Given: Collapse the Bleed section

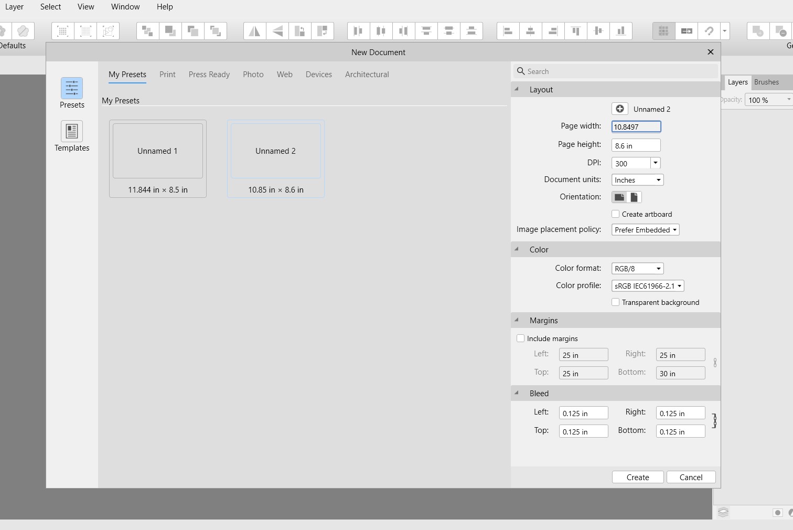Looking at the screenshot, I should [517, 393].
